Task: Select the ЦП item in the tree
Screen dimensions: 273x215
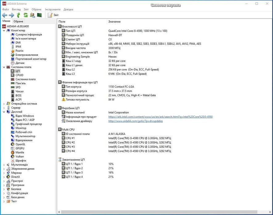Action: [18, 71]
